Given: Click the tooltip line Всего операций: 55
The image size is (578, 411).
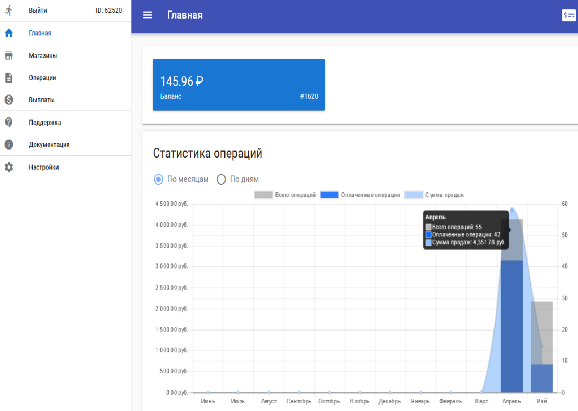Looking at the screenshot, I should coord(453,226).
